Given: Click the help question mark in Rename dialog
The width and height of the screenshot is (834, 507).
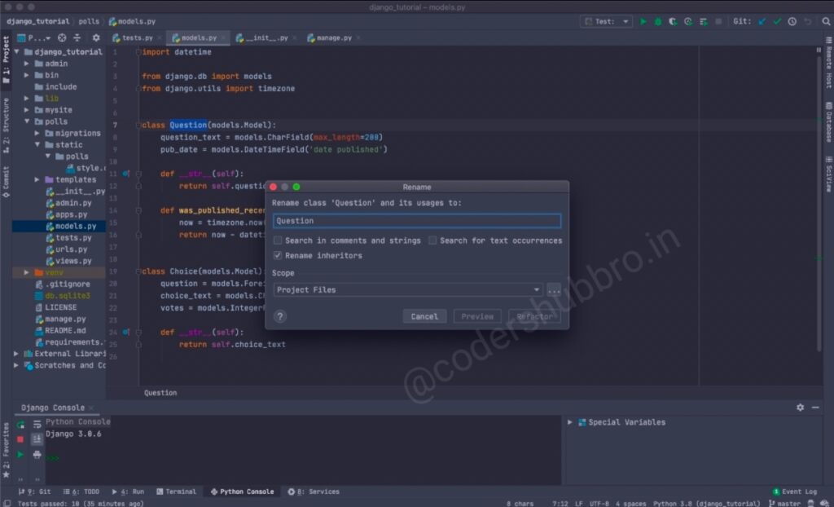Looking at the screenshot, I should point(280,316).
